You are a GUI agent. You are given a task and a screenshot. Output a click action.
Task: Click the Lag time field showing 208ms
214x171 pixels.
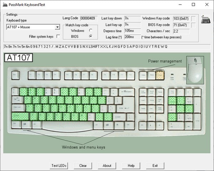point(132,37)
